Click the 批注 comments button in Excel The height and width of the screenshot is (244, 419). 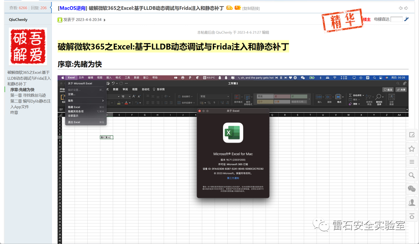pos(388,89)
